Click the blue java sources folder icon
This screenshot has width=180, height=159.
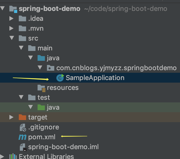click(x=41, y=58)
